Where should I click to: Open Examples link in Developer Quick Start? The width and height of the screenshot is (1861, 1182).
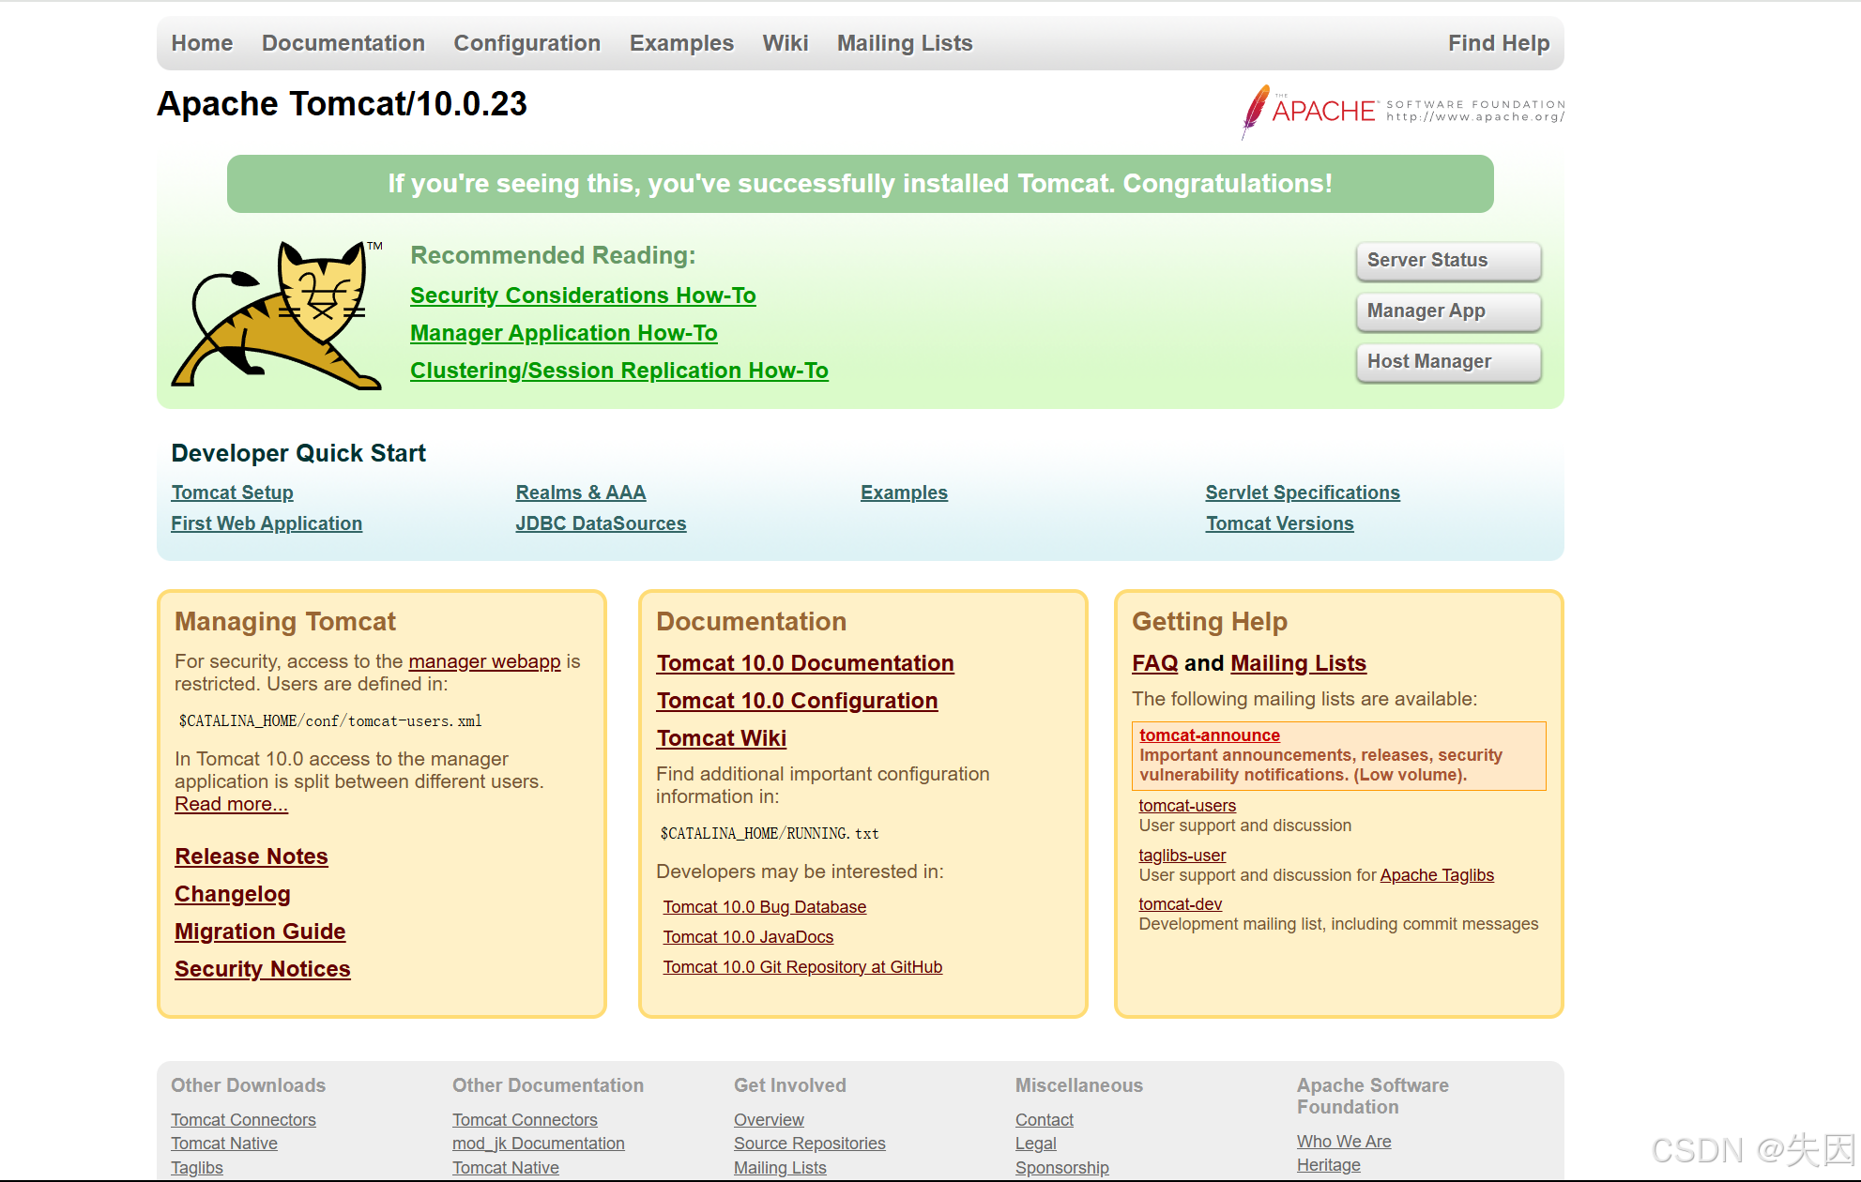point(904,492)
